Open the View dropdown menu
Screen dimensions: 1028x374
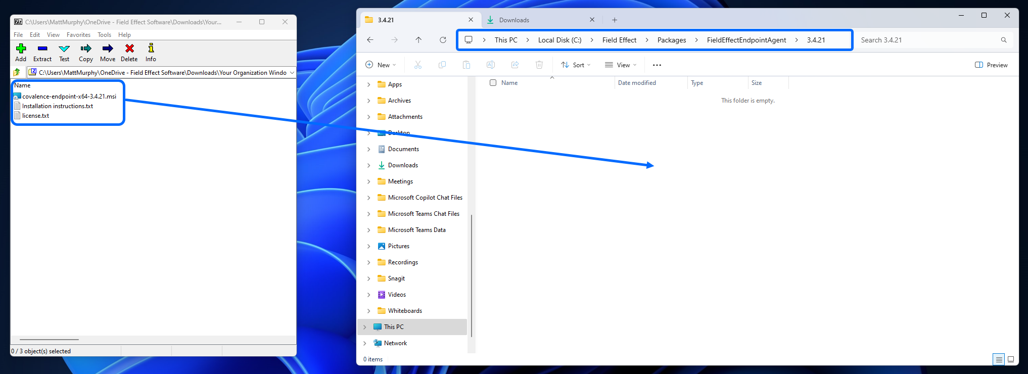pyautogui.click(x=621, y=65)
